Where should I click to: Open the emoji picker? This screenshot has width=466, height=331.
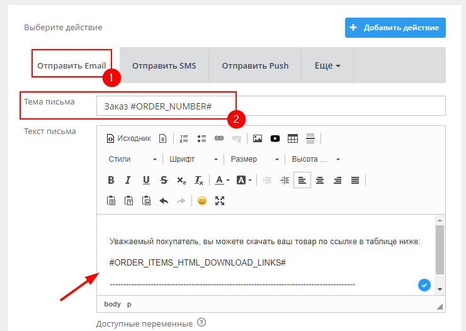202,201
